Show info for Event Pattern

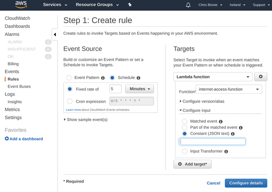[x=103, y=78]
